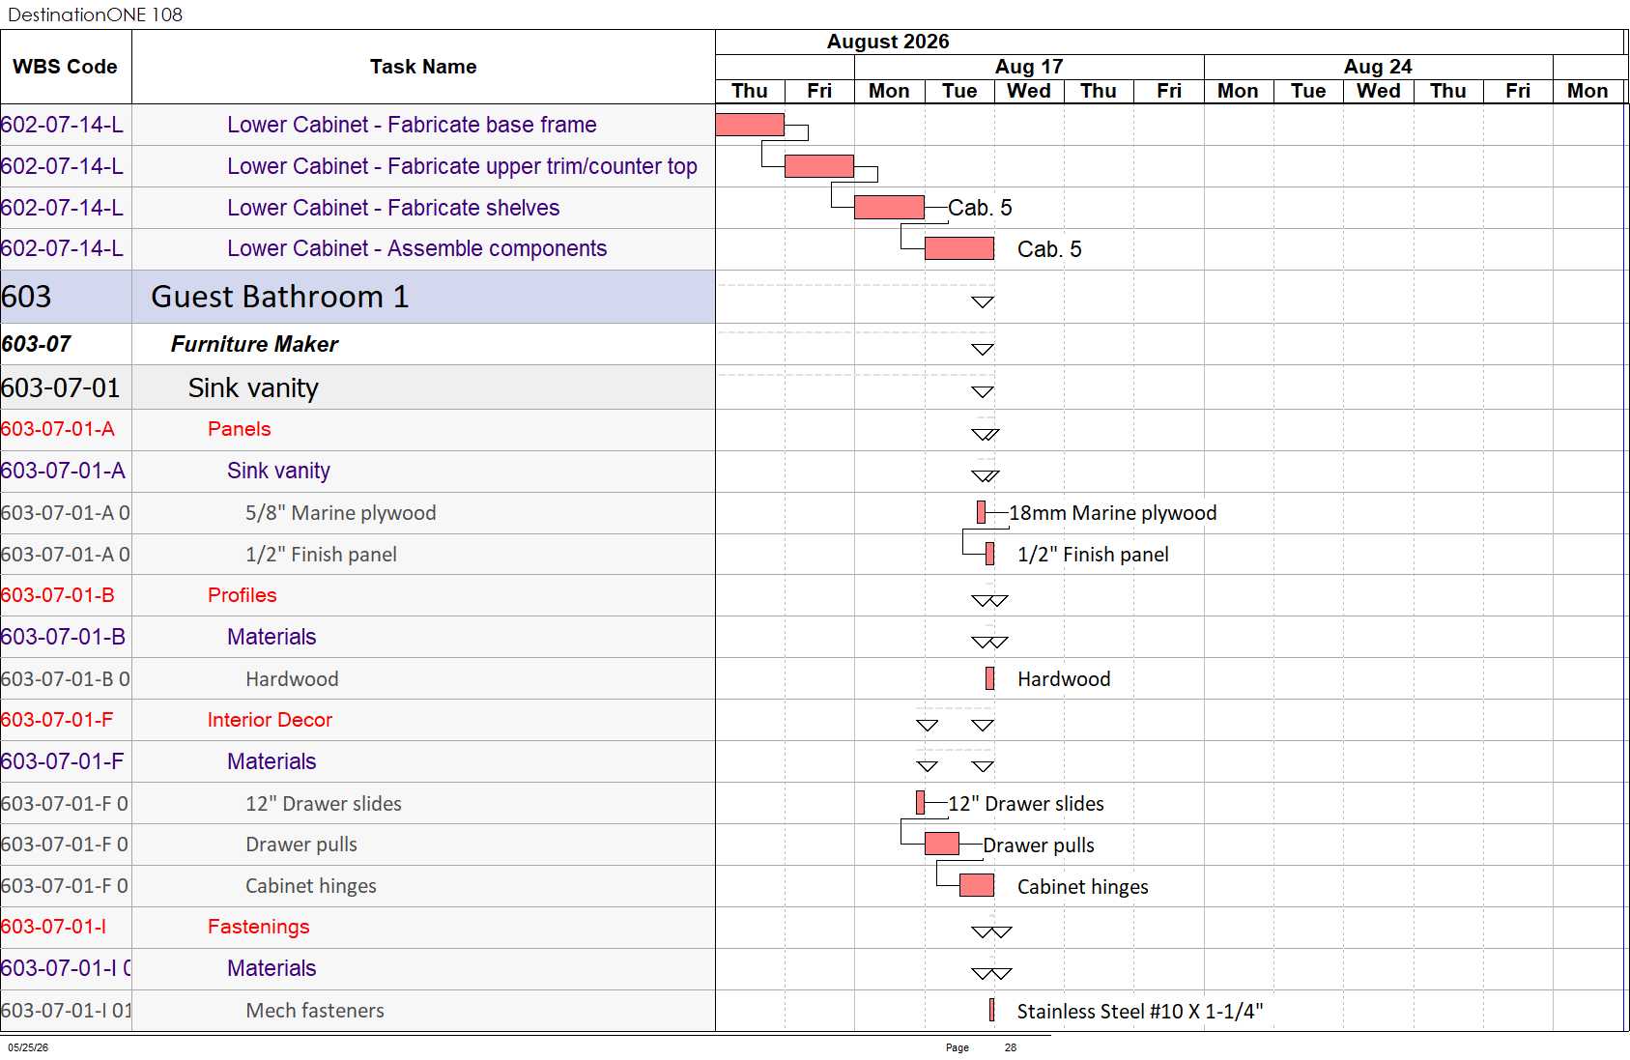Viewport: 1630px width, 1060px height.
Task: Click the Fabricate base frame Gantt bar
Action: (x=750, y=125)
